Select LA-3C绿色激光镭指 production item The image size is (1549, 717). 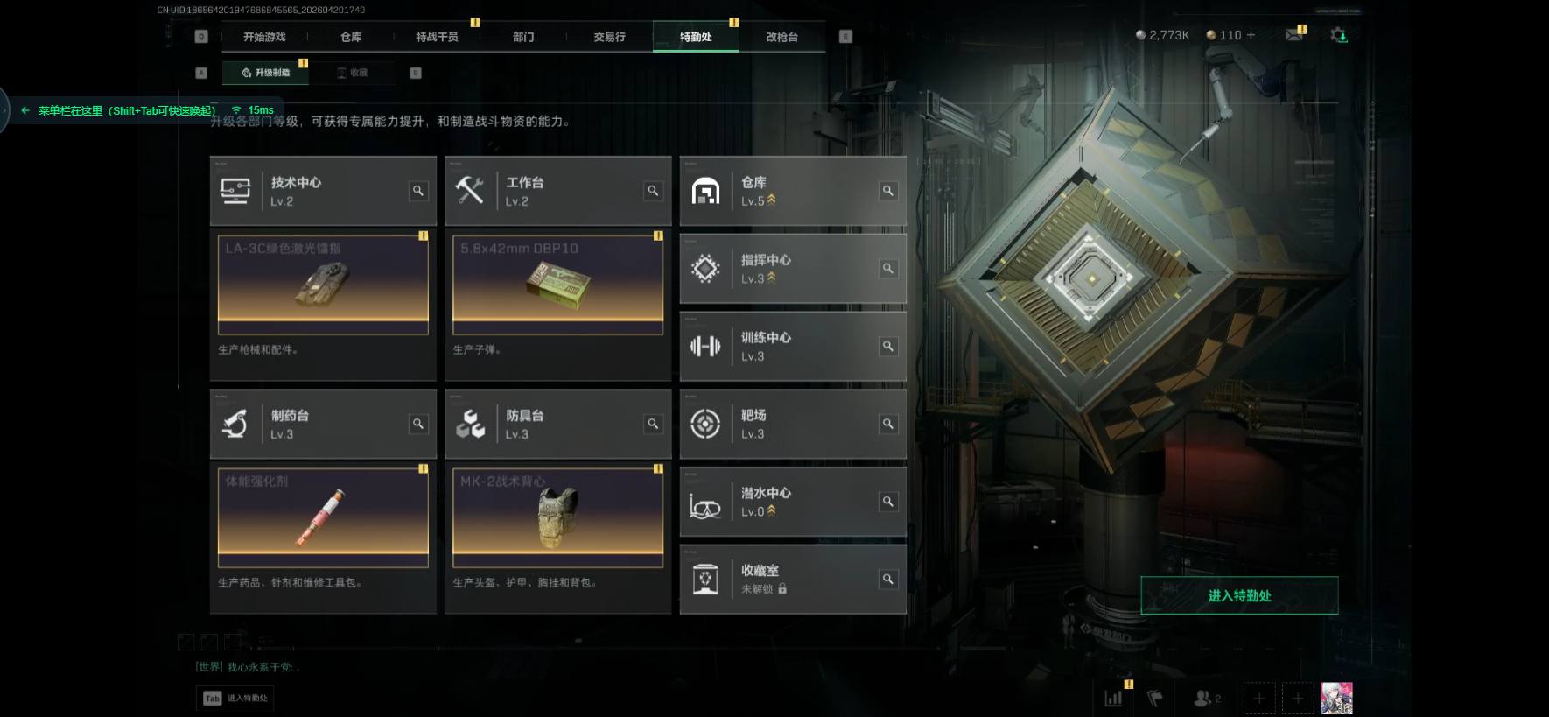click(323, 285)
